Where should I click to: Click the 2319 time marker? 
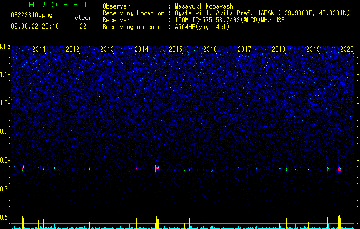point(313,49)
